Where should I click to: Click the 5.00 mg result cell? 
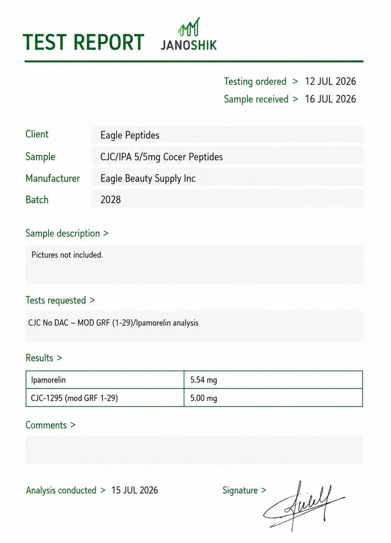(273, 398)
